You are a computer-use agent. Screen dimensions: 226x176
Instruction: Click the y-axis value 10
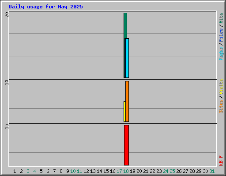point(7,82)
